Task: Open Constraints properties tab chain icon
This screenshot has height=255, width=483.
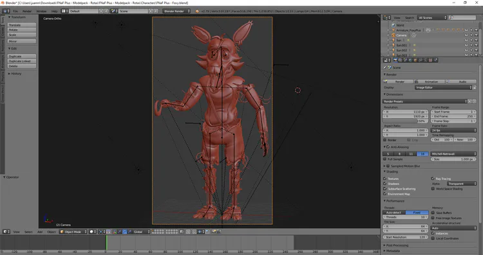Action: point(421,60)
